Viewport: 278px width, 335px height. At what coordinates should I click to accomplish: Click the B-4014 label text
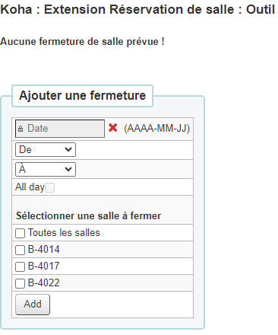coord(43,250)
